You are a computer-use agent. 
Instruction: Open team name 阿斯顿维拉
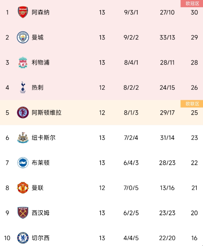pos(46,113)
